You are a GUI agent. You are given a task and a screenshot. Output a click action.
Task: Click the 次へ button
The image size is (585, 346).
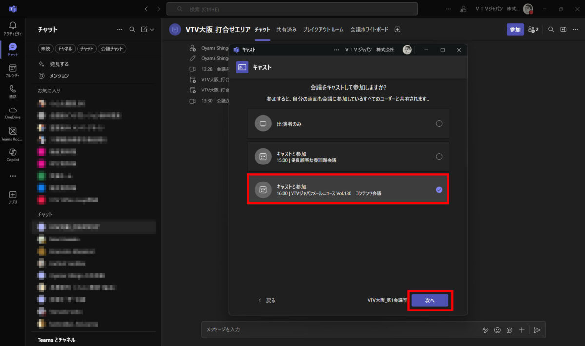click(429, 300)
